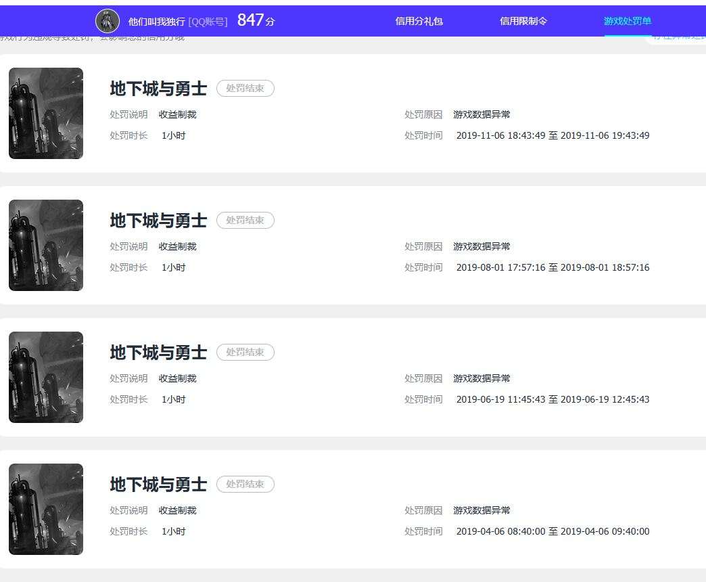Image resolution: width=706 pixels, height=582 pixels.
Task: Click 处罚结束 badge on first record
Action: (x=245, y=88)
